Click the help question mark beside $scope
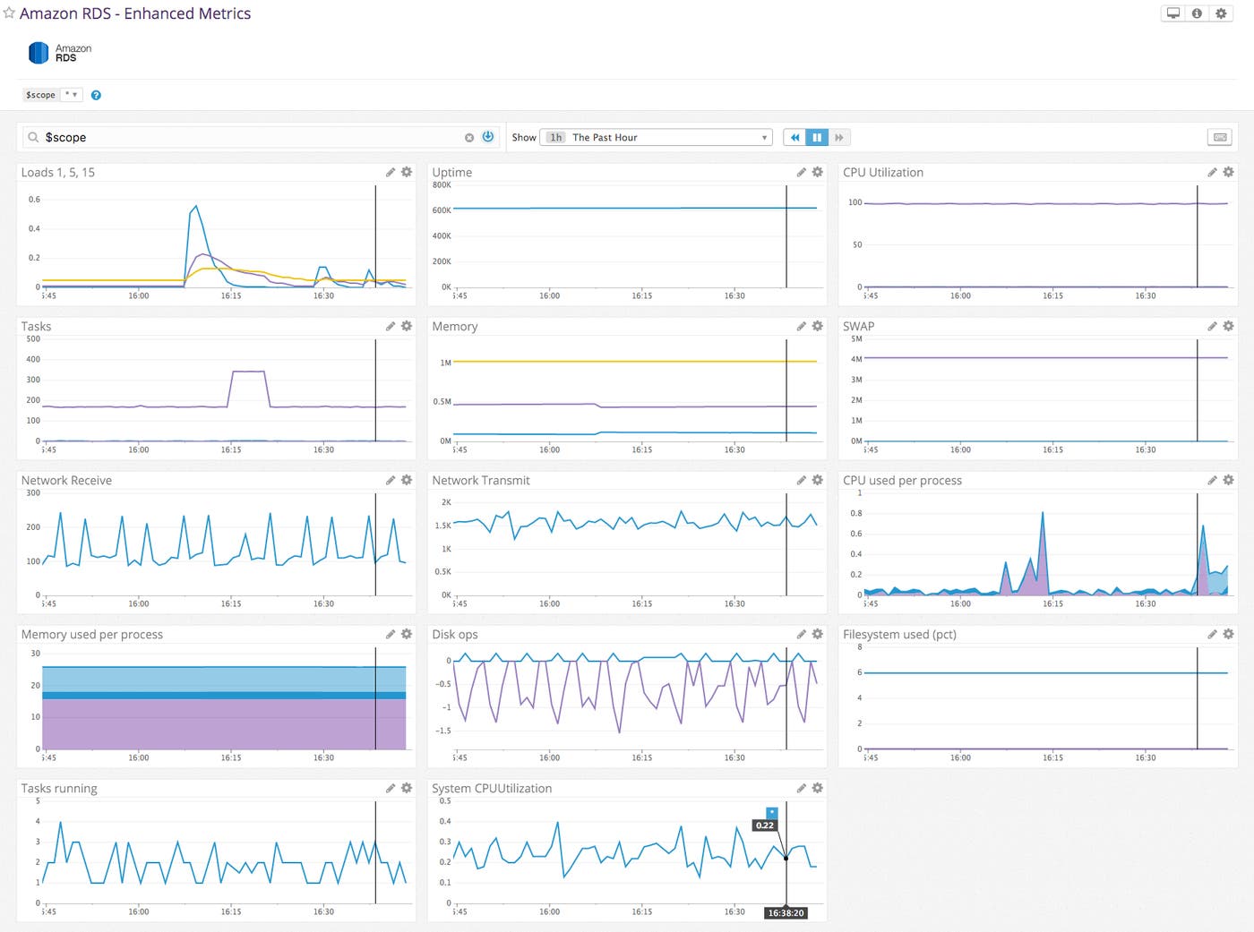Screen dimensions: 1254x932 pos(96,95)
